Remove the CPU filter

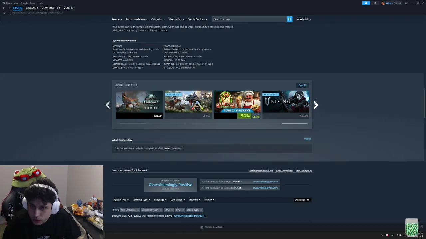click(172, 210)
